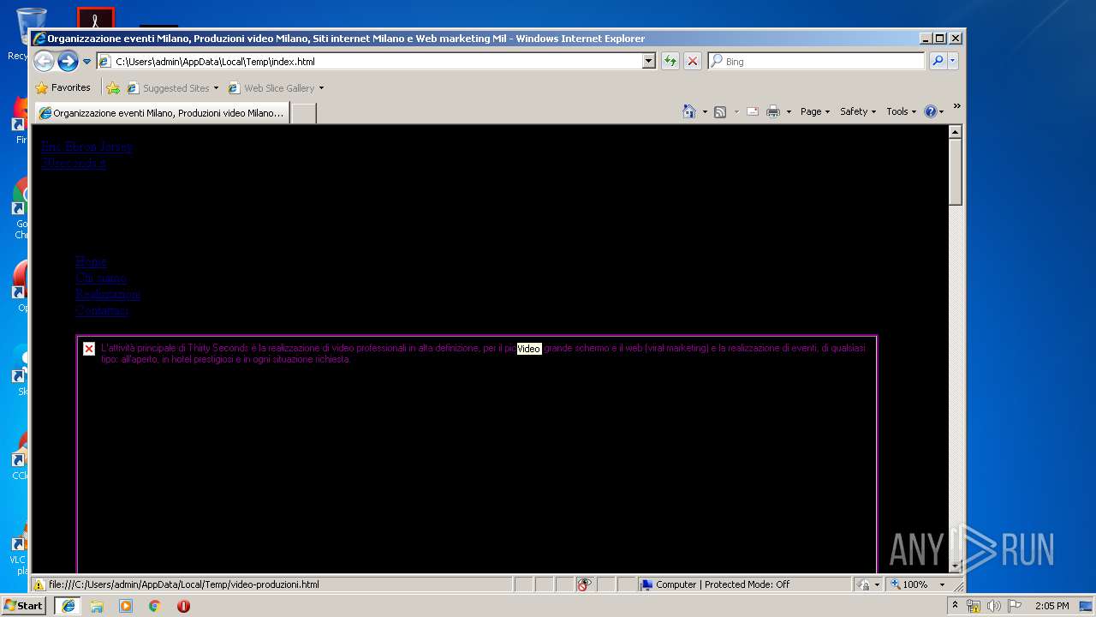1096x617 pixels.
Task: Click the volume speaker tray icon
Action: coord(994,606)
